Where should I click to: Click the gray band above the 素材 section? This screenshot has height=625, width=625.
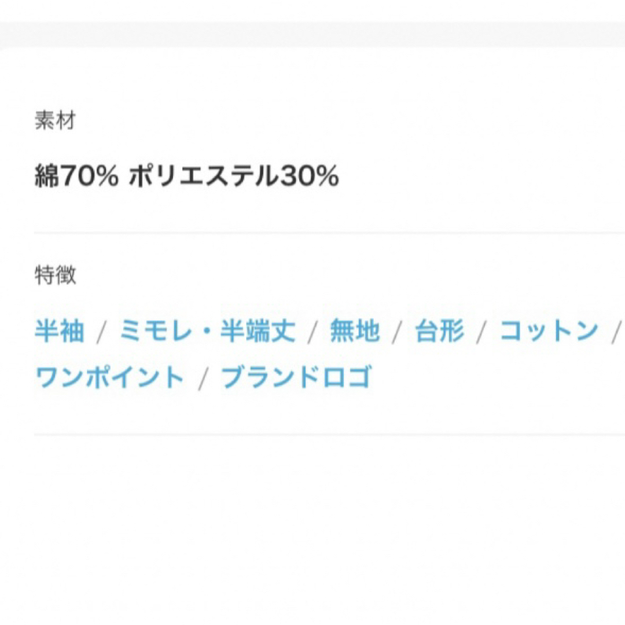point(312,35)
